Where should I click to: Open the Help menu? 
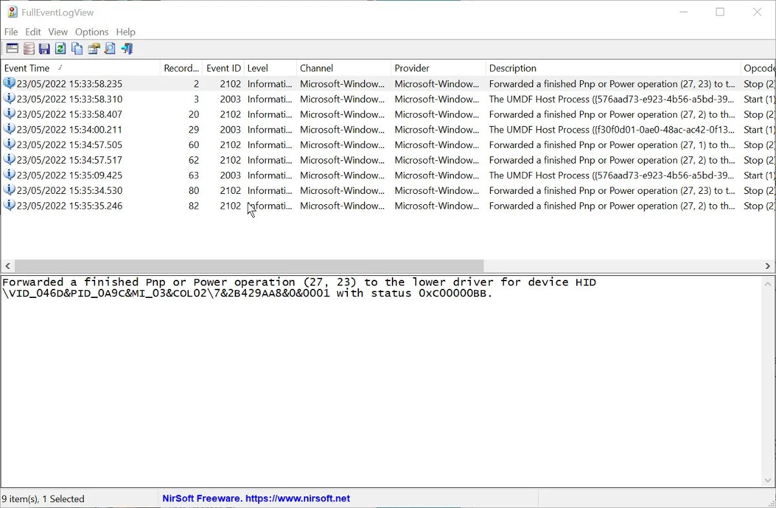pos(125,32)
